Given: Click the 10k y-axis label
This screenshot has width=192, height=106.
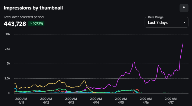Looking at the screenshot, I should click(8, 34).
